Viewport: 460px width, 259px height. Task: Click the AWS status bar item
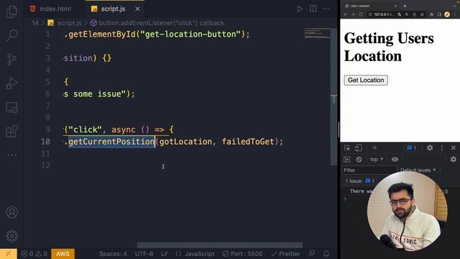click(63, 254)
